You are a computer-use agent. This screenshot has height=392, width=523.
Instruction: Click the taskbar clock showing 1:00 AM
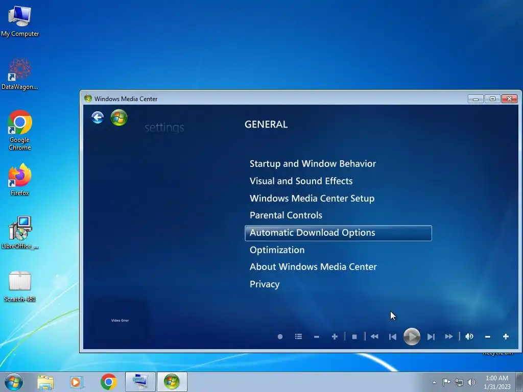pyautogui.click(x=497, y=382)
